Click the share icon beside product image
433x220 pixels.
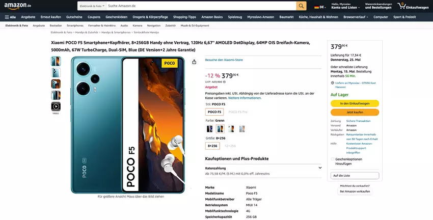point(194,62)
